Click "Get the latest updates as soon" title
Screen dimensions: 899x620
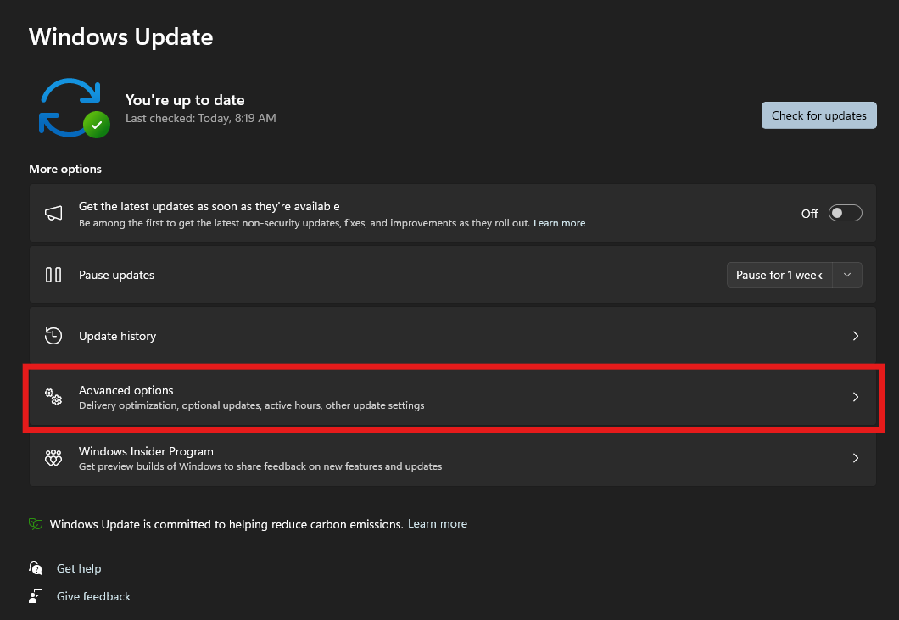point(209,206)
